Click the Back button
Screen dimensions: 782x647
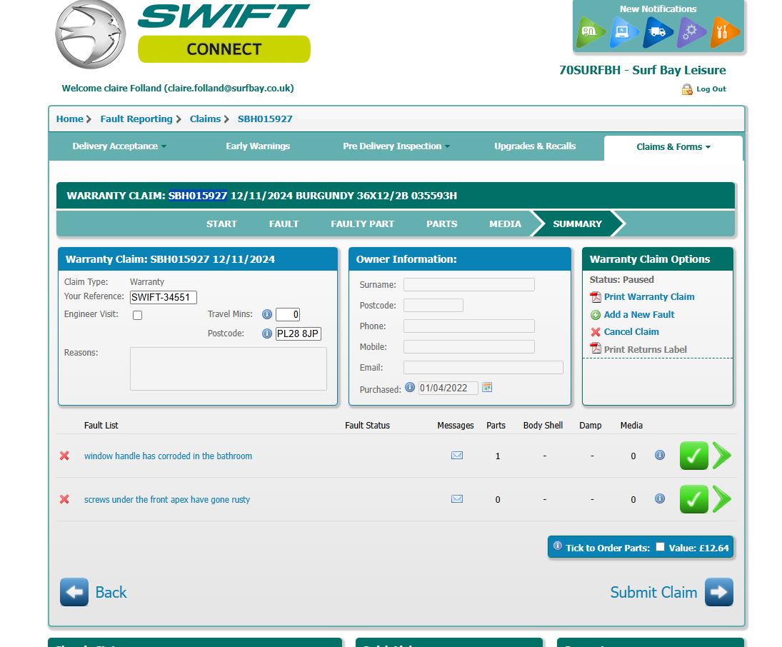pyautogui.click(x=94, y=592)
